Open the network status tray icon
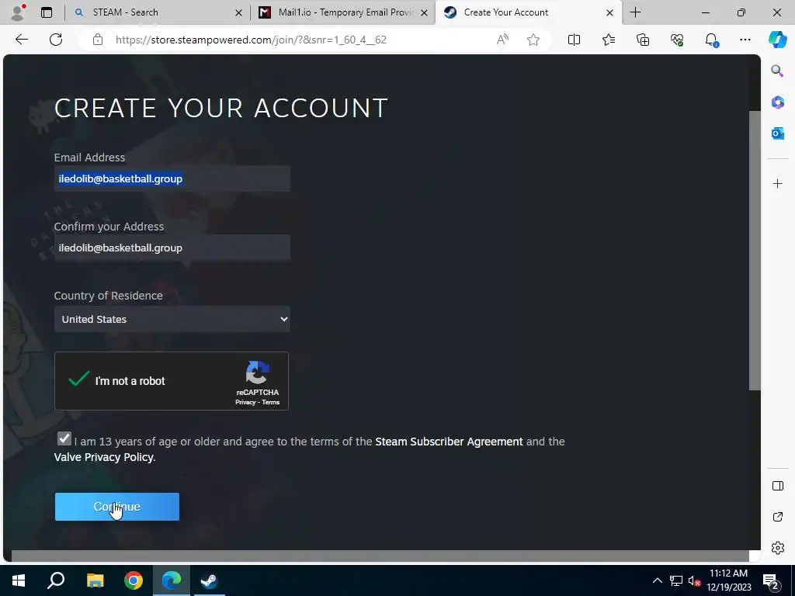795x596 pixels. point(676,580)
